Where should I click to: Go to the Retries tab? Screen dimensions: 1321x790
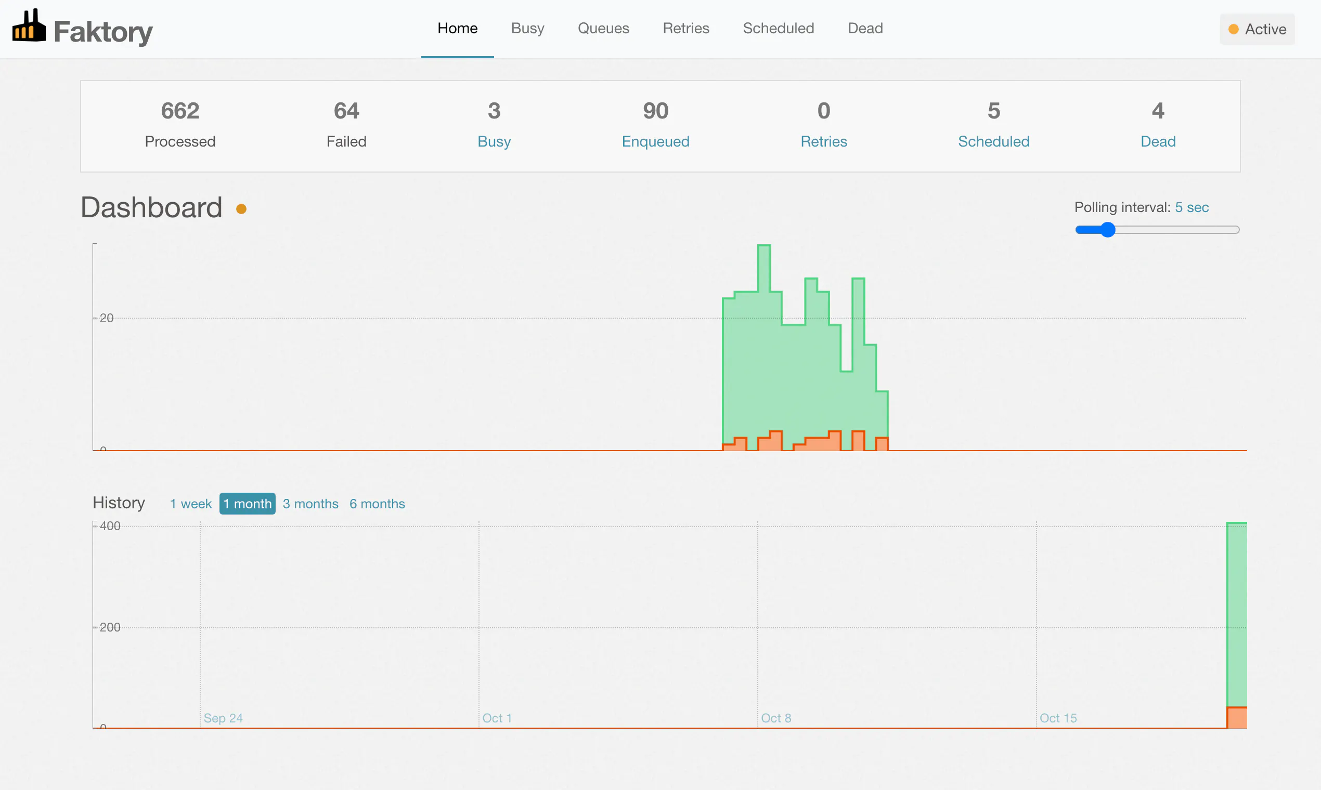coord(686,28)
